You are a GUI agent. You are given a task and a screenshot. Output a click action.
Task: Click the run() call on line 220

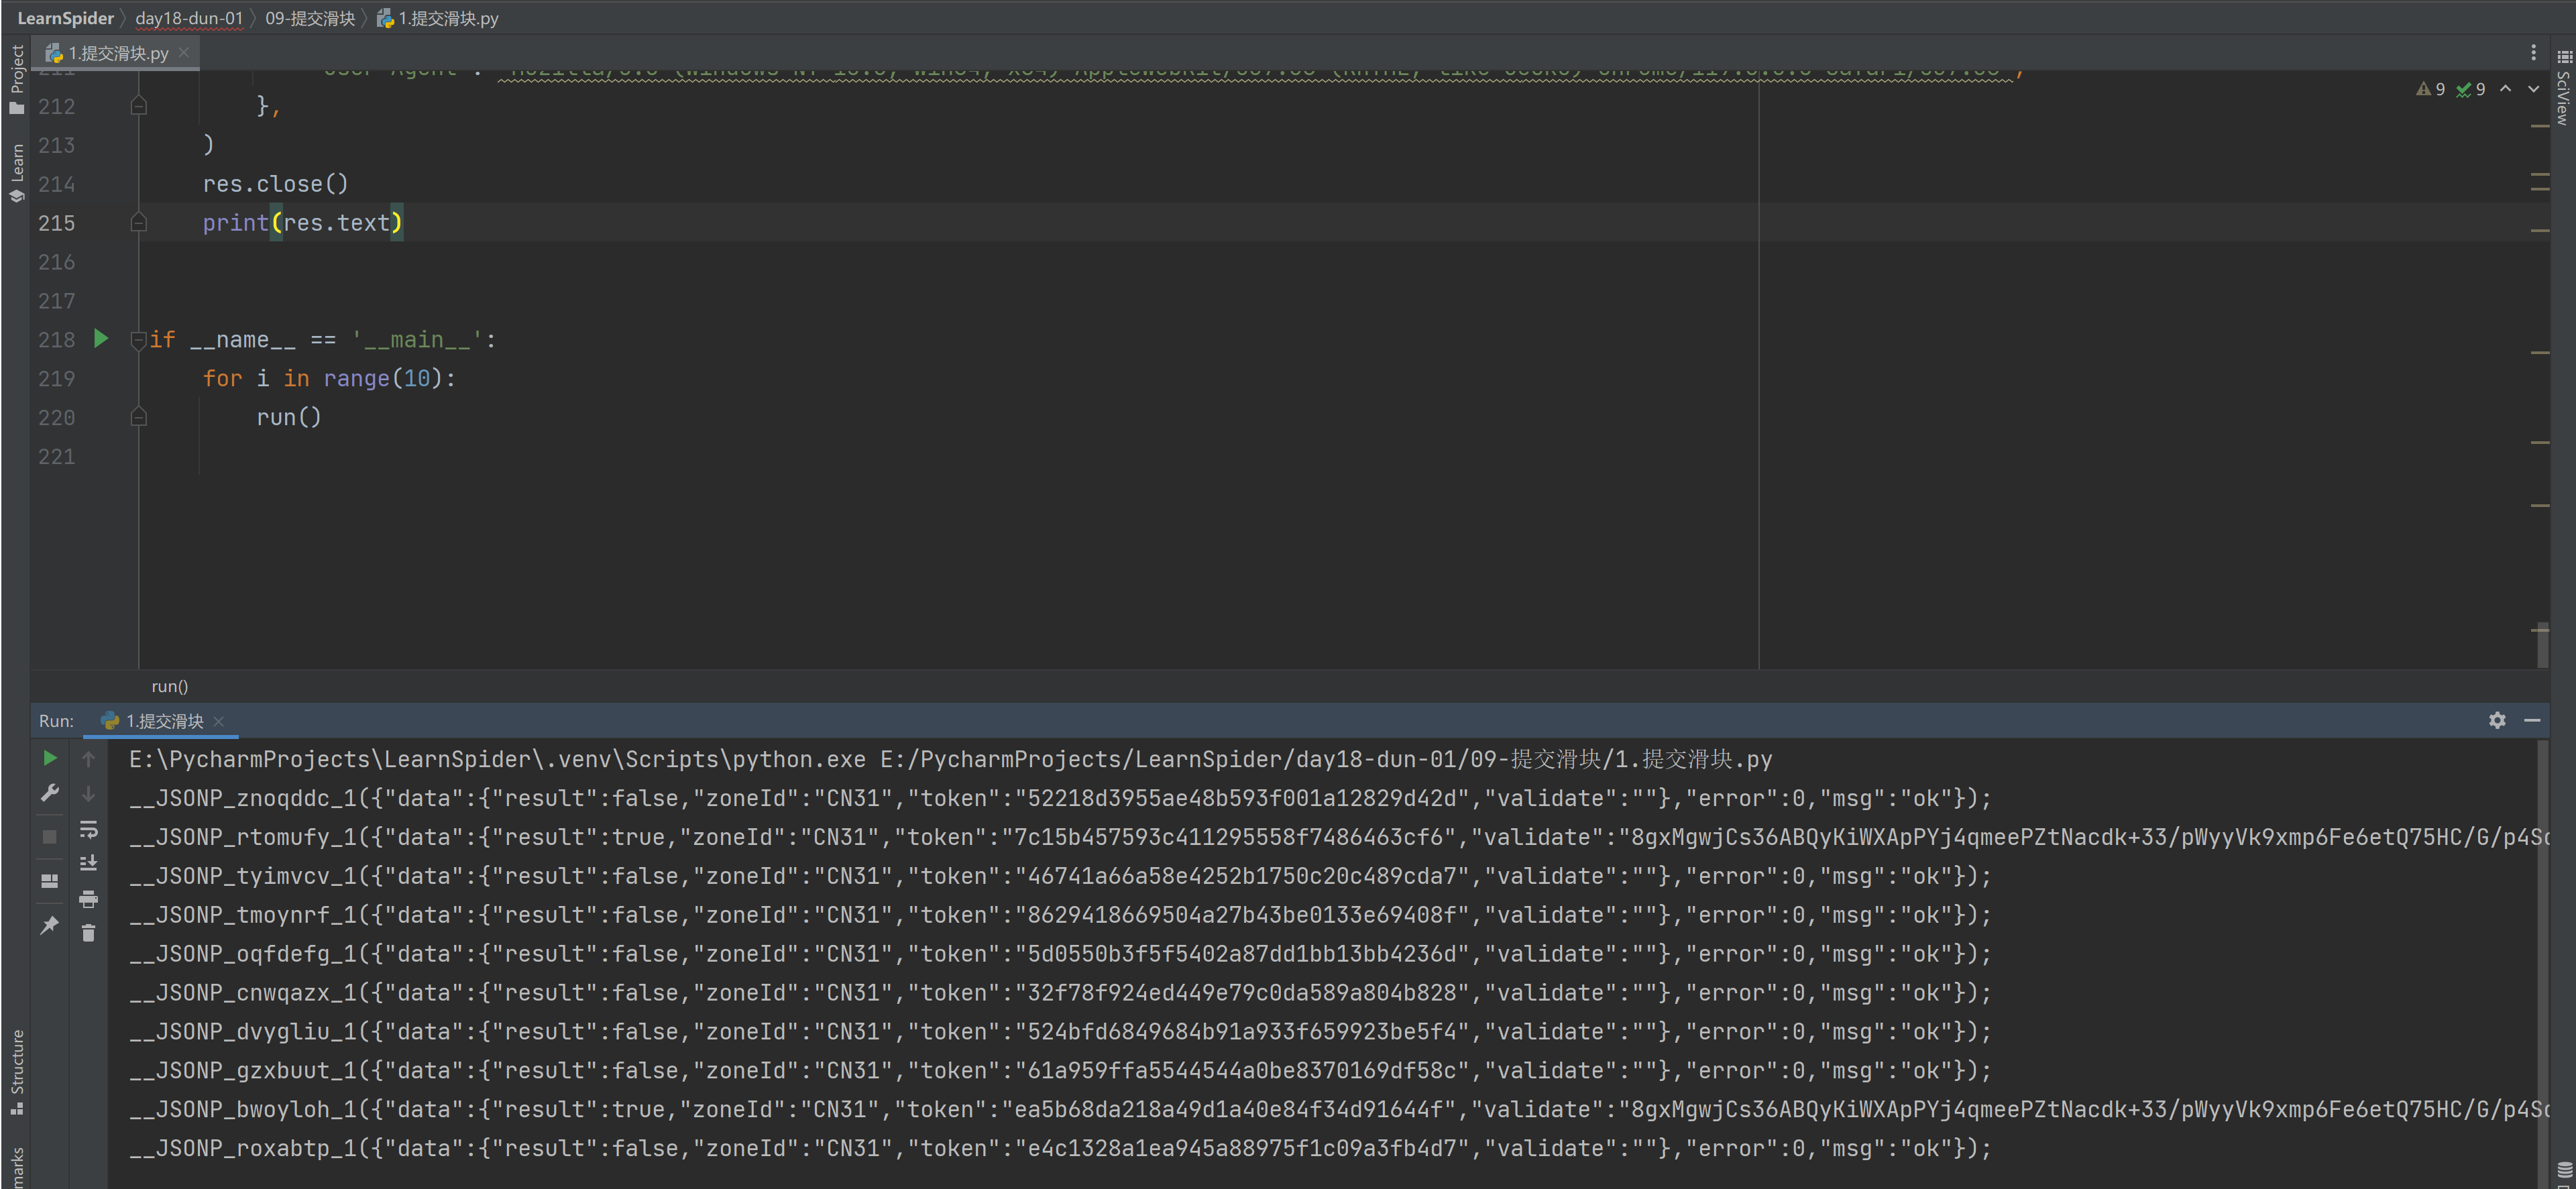(289, 418)
